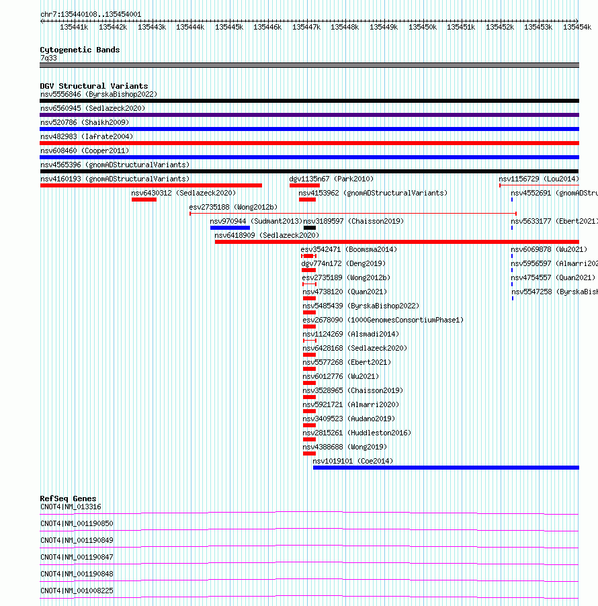Click the nsv4153962 (gnomADStructuralVariants) label
The image size is (598, 606).
point(373,193)
